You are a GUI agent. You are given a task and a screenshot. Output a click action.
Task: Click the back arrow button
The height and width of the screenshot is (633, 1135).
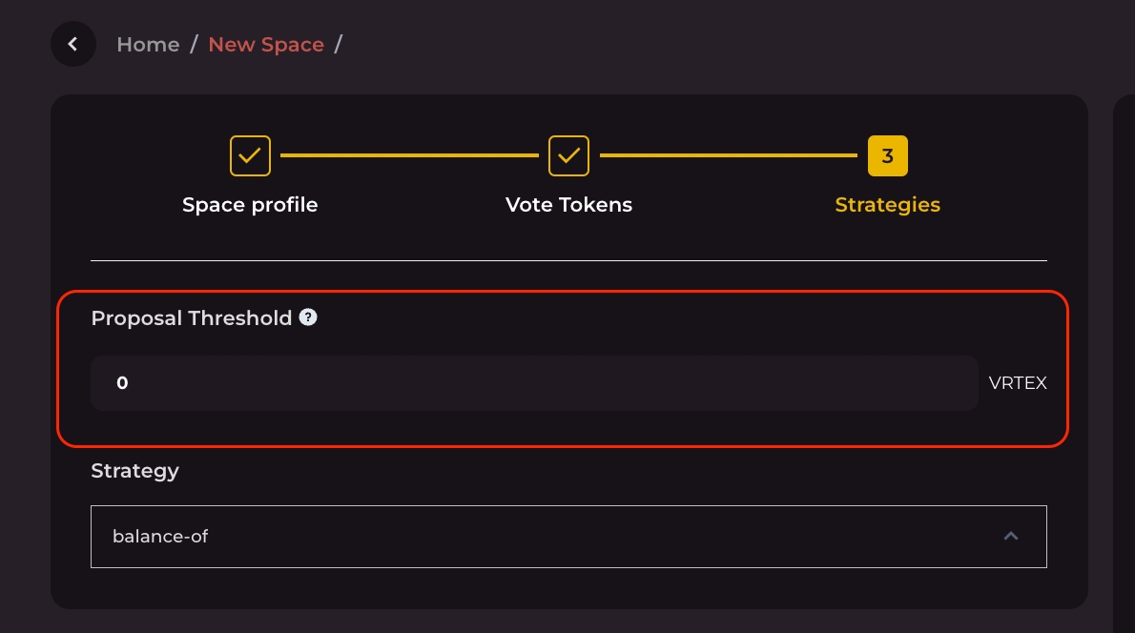pyautogui.click(x=73, y=44)
